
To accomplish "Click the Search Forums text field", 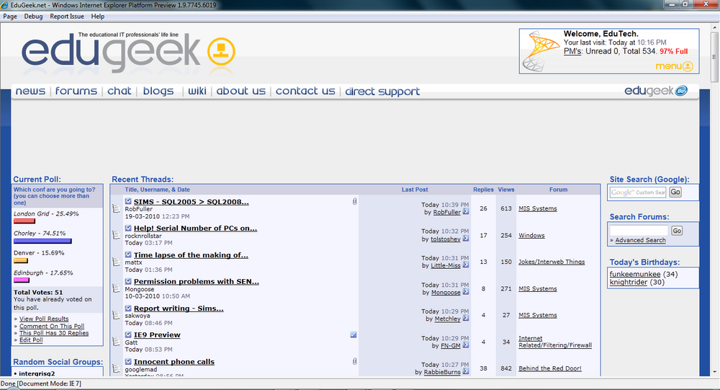I will [x=639, y=231].
